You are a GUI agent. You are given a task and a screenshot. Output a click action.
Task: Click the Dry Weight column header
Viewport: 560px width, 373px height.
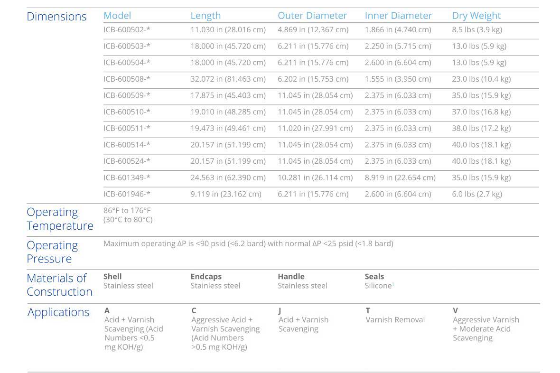point(476,16)
